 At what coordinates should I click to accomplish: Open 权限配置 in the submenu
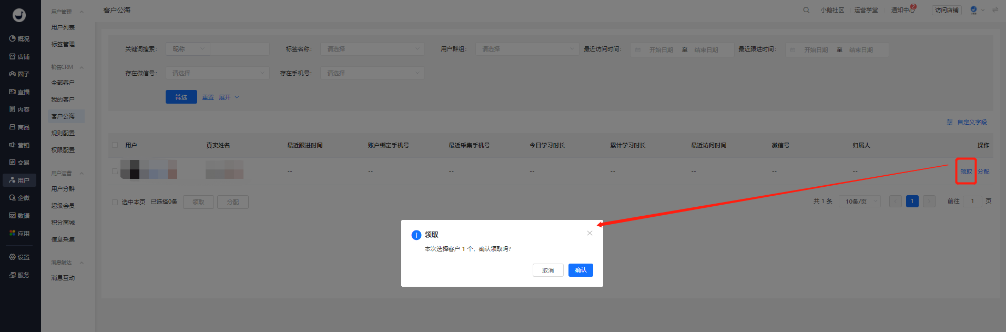(63, 150)
